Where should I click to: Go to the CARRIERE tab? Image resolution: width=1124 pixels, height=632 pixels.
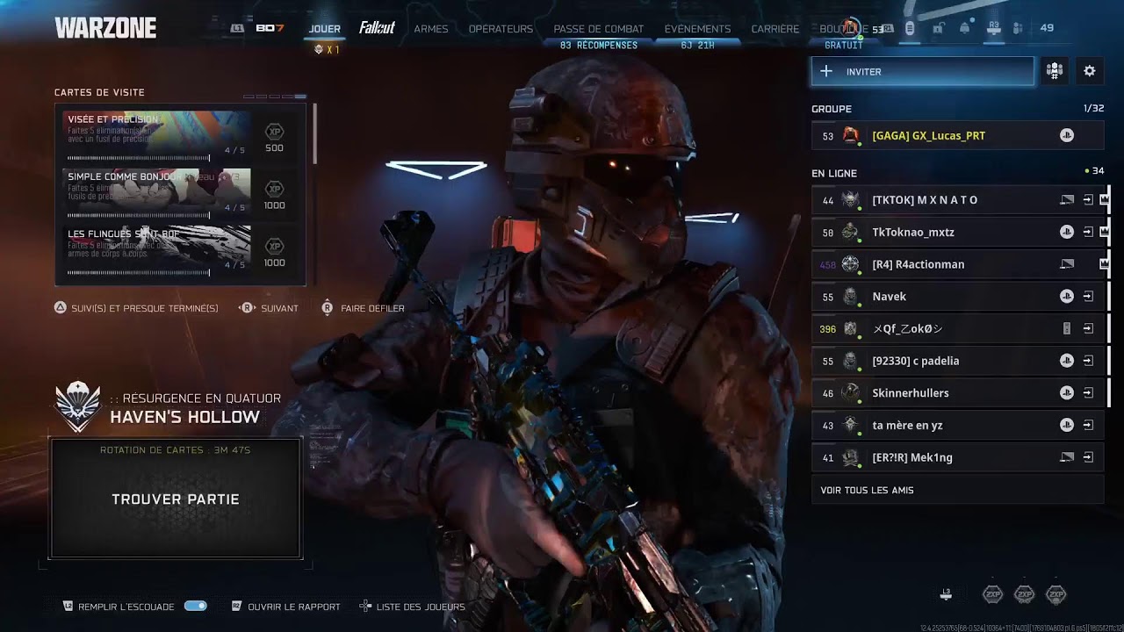(x=775, y=28)
